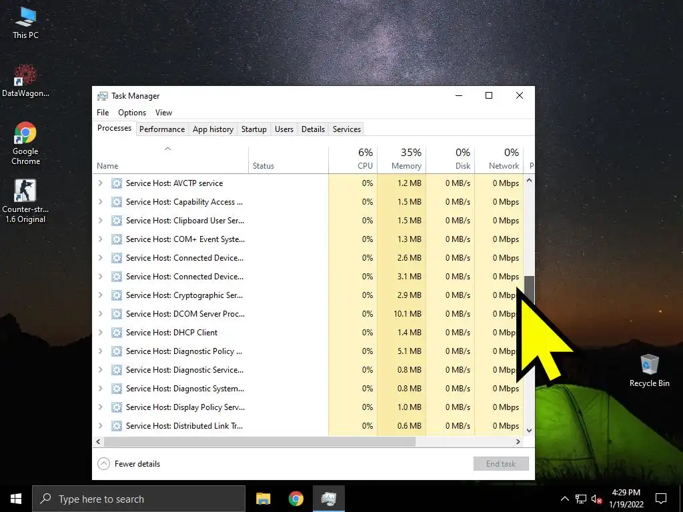Click the muted volume tray icon
Image resolution: width=683 pixels, height=512 pixels.
(597, 499)
